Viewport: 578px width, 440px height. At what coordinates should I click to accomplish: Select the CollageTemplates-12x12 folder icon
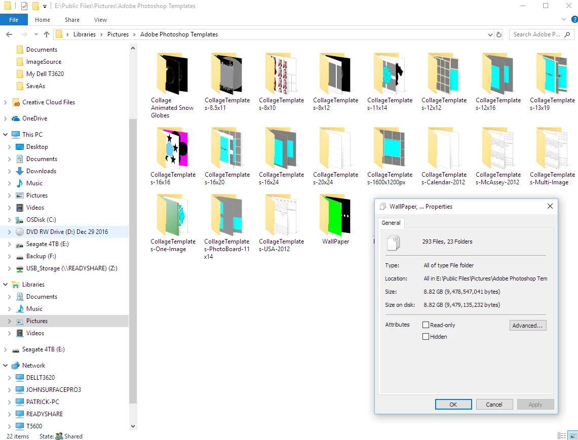(443, 73)
